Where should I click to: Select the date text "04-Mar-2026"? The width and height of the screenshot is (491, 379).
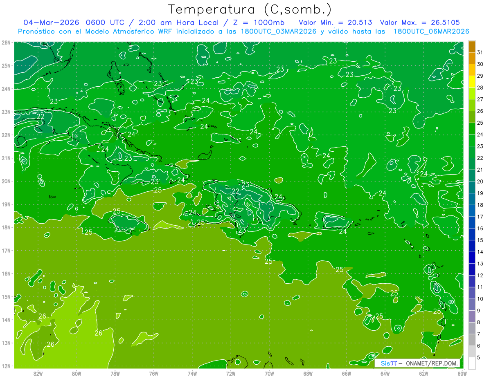[51, 22]
